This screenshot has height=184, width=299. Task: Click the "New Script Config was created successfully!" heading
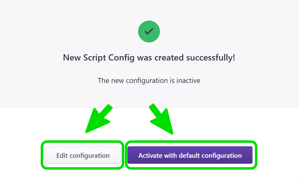[x=149, y=58]
